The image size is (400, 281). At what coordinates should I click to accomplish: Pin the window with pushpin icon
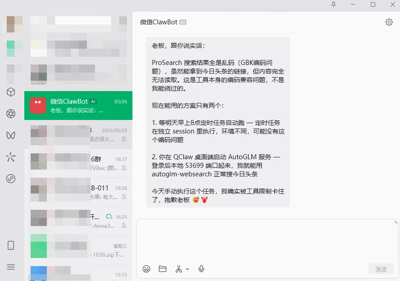[x=333, y=5]
